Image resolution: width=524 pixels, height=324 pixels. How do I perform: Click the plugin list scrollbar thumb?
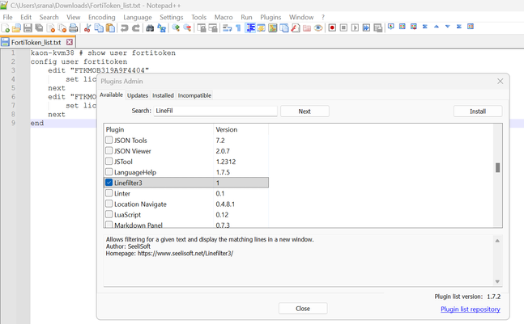point(497,168)
